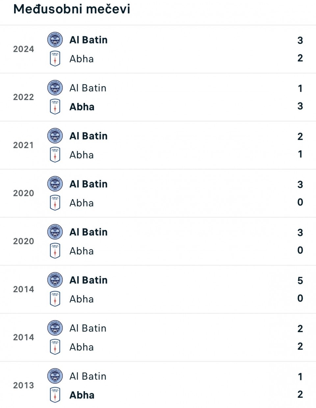Click the Međusobni mečevi heading

72,9
